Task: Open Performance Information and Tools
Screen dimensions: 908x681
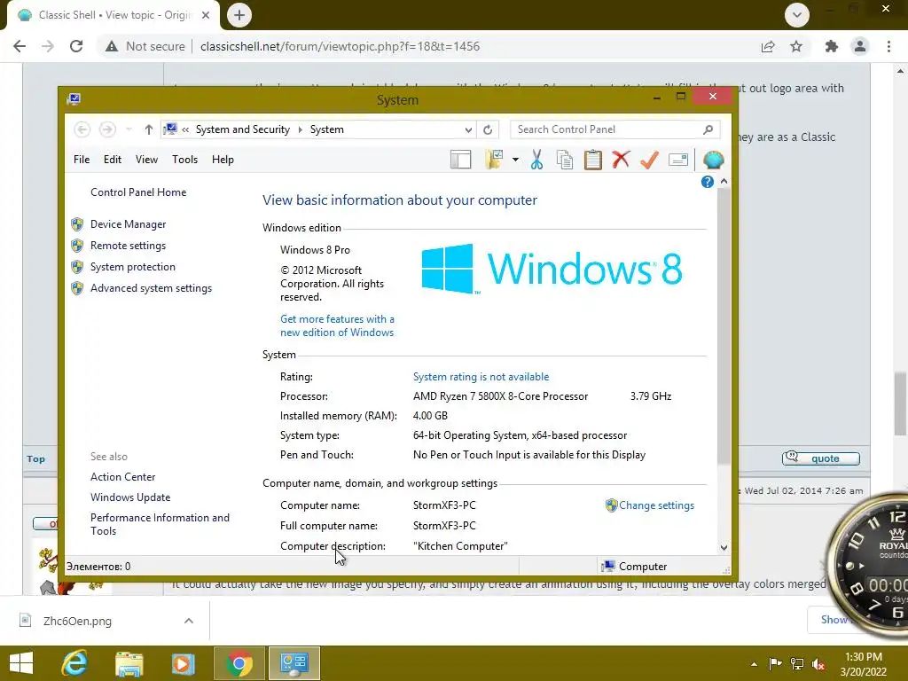Action: click(160, 524)
